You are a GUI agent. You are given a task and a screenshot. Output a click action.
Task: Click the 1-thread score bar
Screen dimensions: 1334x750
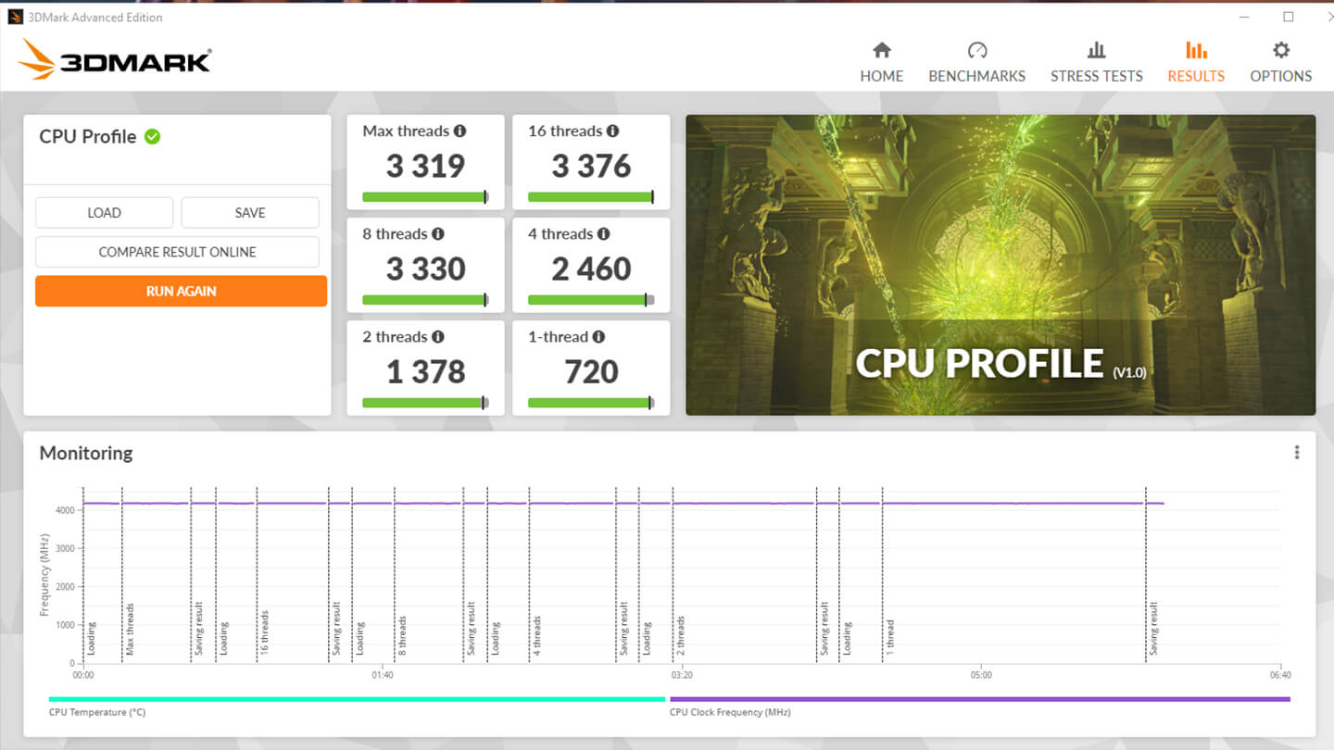(591, 403)
